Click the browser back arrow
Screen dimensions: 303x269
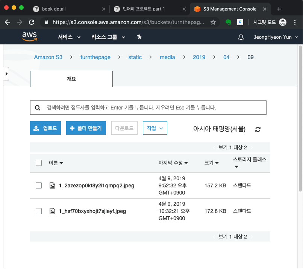pos(8,22)
